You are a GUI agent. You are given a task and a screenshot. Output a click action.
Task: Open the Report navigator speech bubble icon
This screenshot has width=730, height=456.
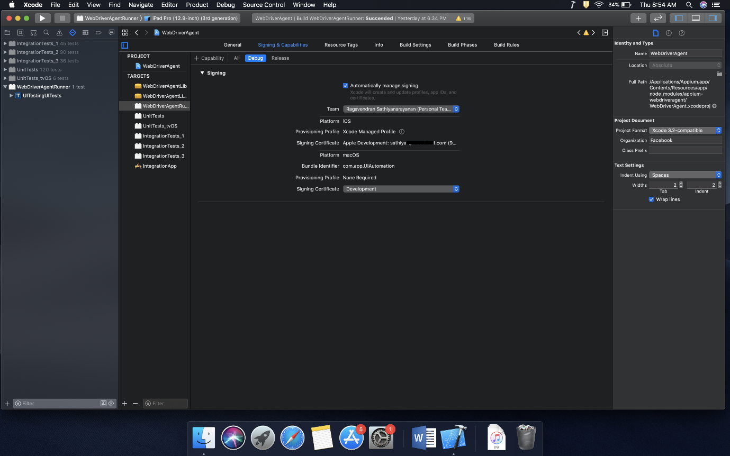pyautogui.click(x=111, y=33)
